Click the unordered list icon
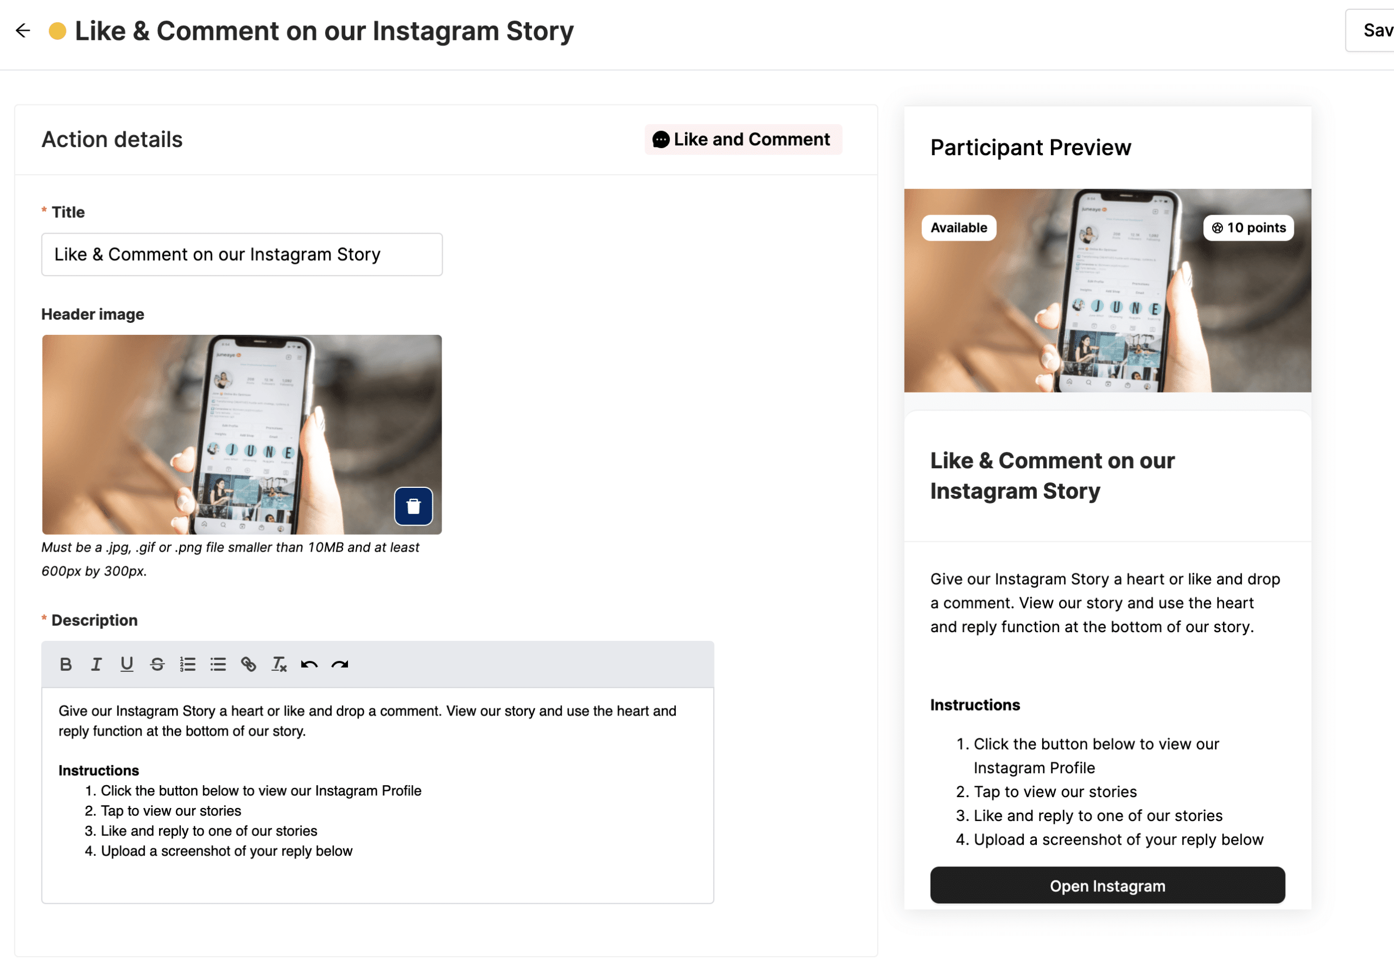Image resolution: width=1394 pixels, height=967 pixels. tap(216, 664)
